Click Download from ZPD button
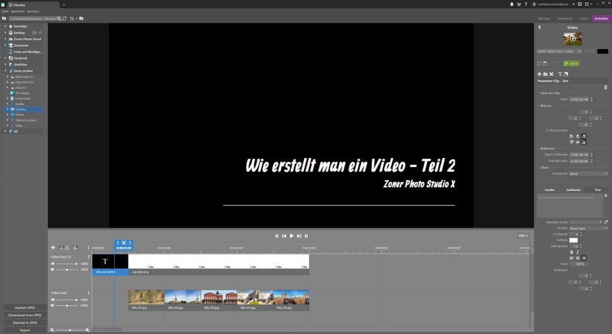 (x=25, y=315)
